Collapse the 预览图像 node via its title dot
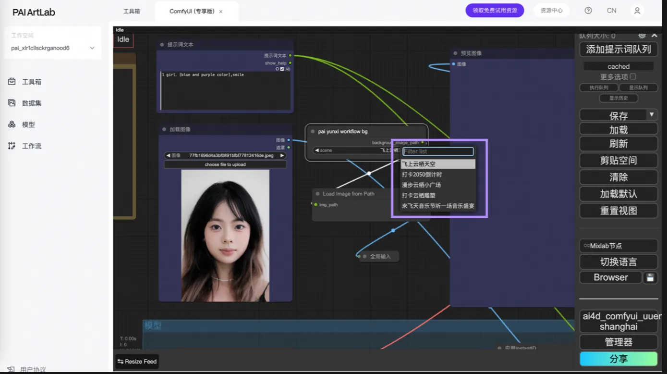This screenshot has width=667, height=374. tap(455, 53)
